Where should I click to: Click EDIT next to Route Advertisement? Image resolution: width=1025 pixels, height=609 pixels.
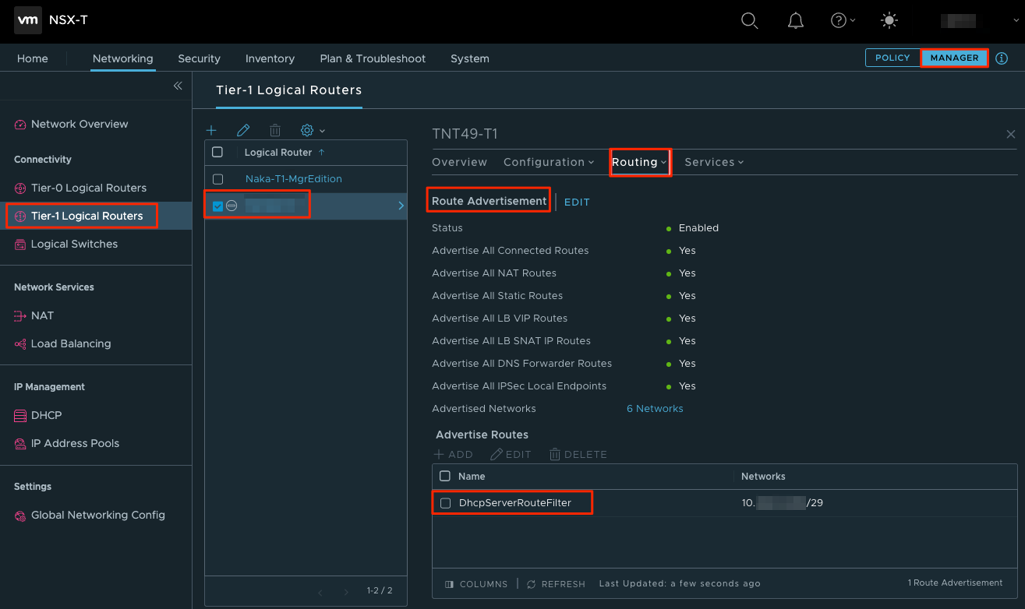pyautogui.click(x=577, y=202)
